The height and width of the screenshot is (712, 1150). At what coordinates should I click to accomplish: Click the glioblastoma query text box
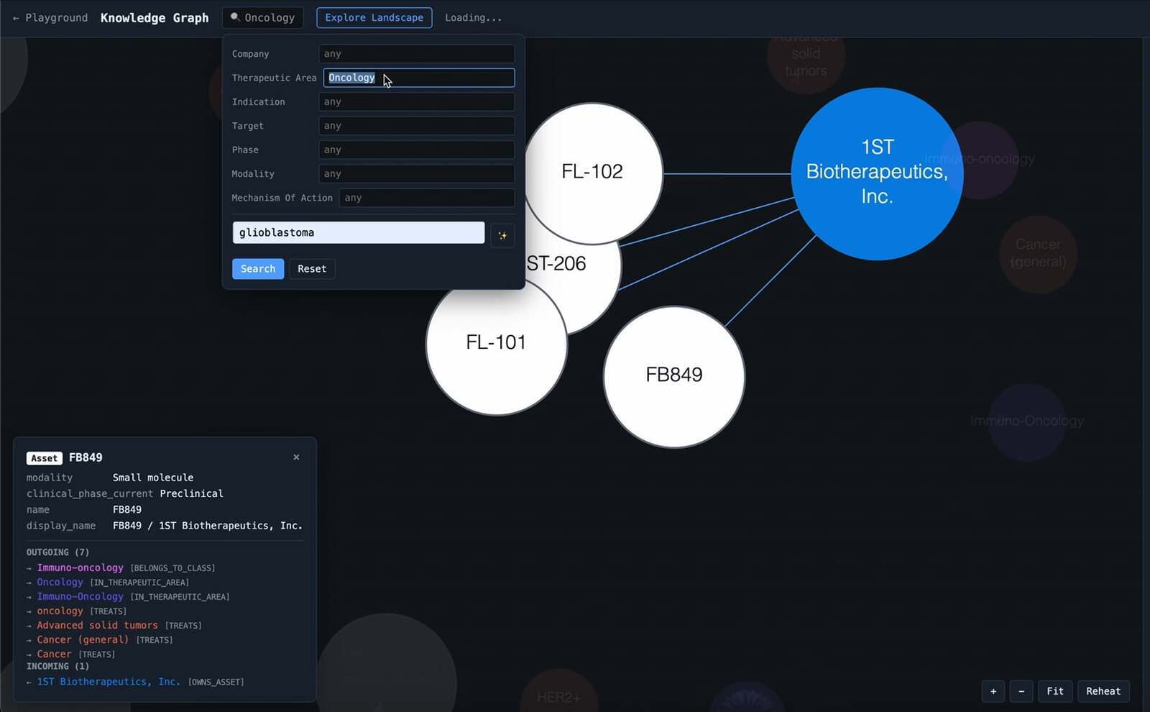(x=358, y=233)
